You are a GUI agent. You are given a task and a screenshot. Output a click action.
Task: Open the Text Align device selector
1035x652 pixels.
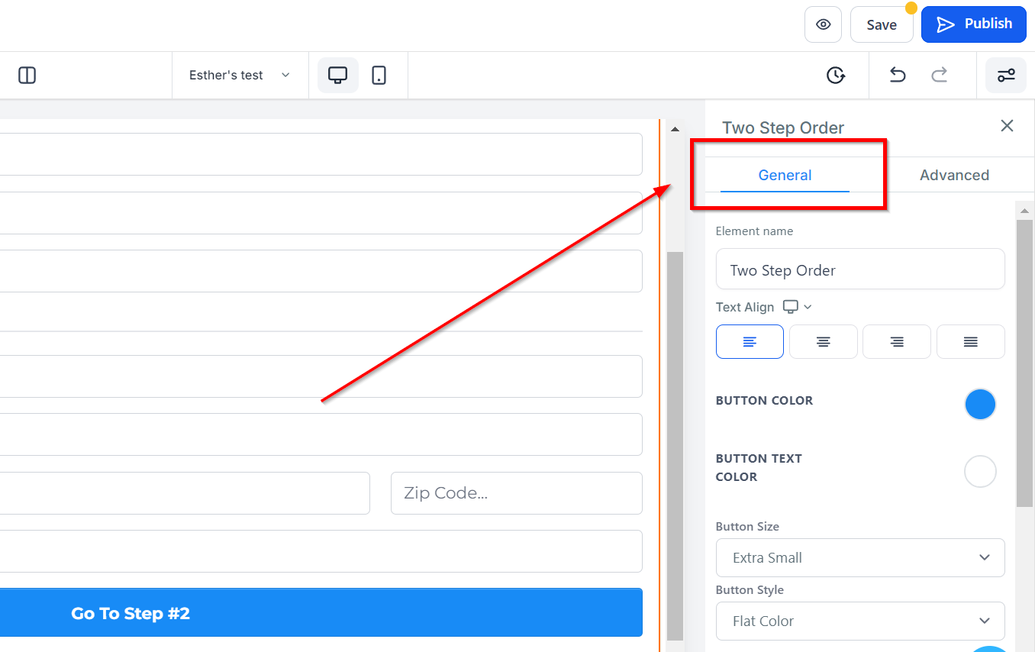798,307
